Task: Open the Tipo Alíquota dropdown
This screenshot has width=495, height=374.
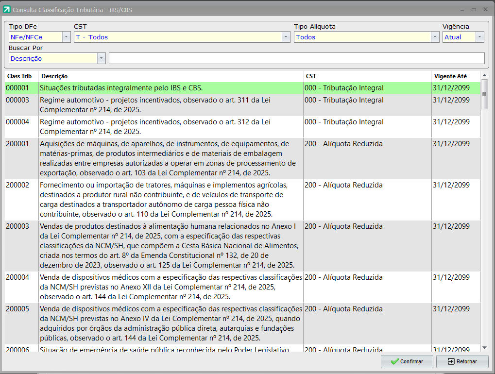Action: click(435, 37)
